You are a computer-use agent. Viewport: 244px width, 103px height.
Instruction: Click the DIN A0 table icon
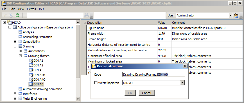31,84
